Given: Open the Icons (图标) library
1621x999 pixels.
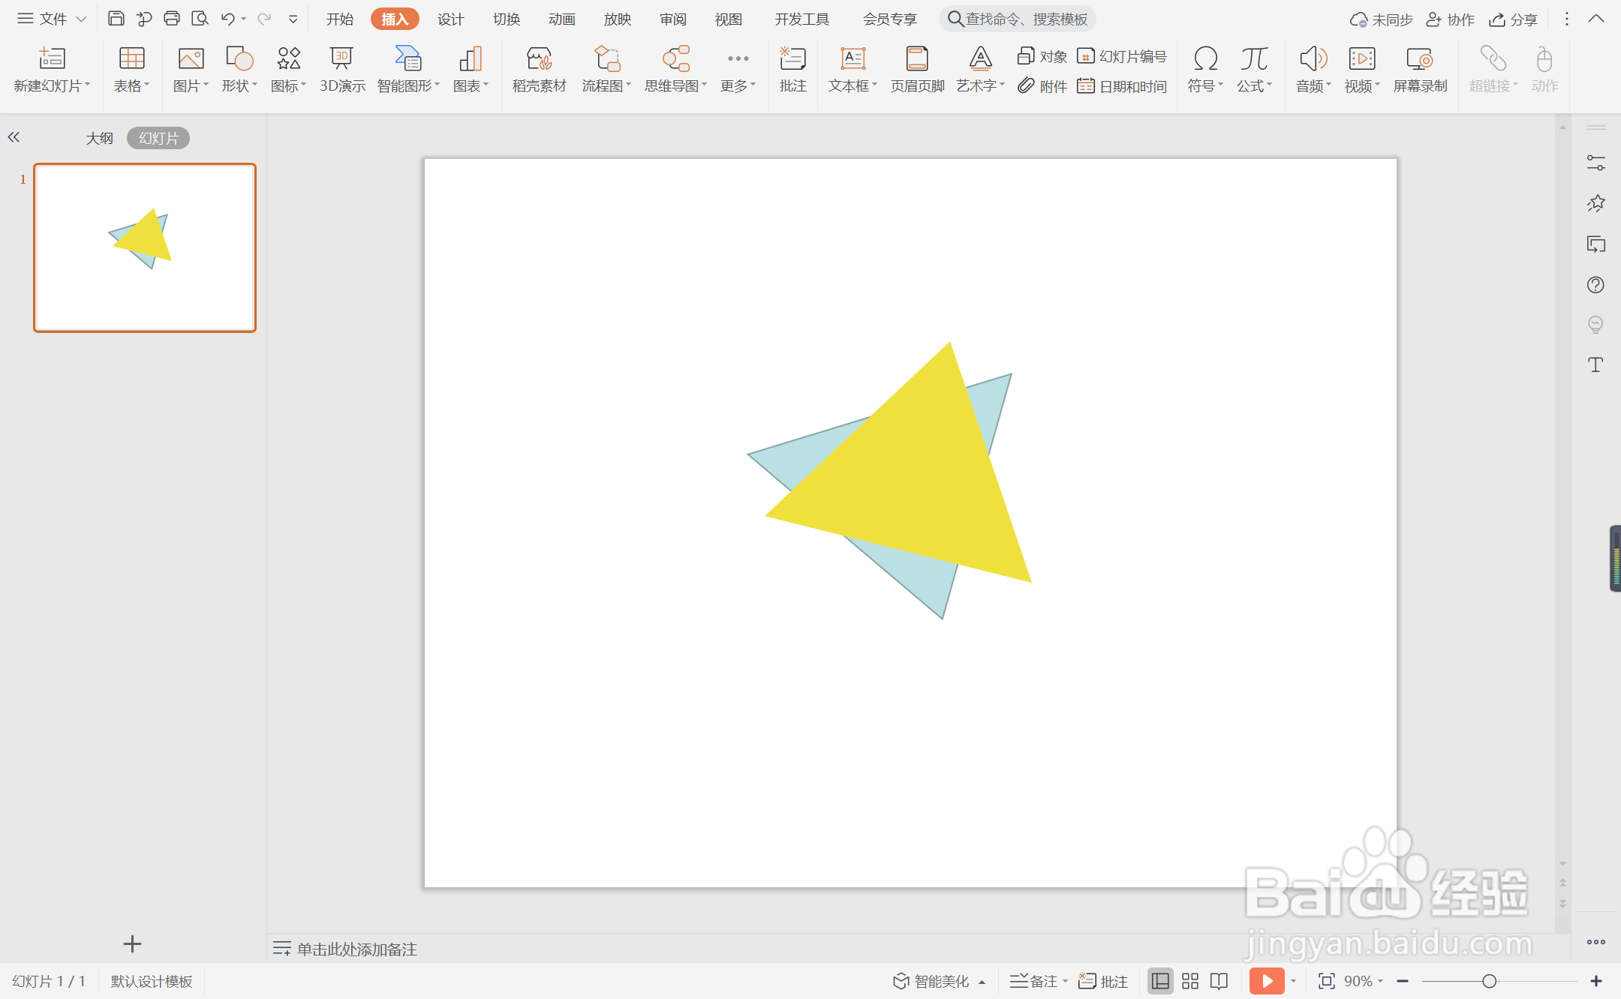Looking at the screenshot, I should pos(289,58).
